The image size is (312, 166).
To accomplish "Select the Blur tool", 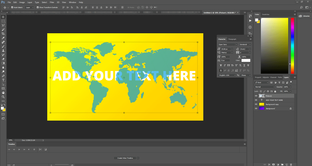I will tap(3, 67).
